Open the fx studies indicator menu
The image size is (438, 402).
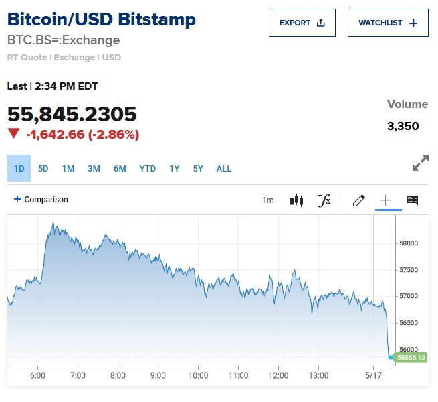[x=324, y=200]
